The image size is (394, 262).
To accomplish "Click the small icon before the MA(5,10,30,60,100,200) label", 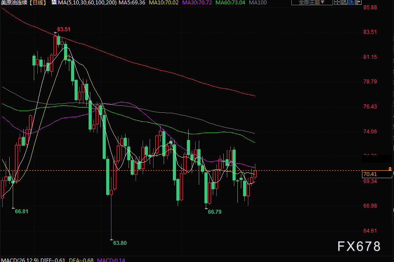I will click(x=54, y=3).
